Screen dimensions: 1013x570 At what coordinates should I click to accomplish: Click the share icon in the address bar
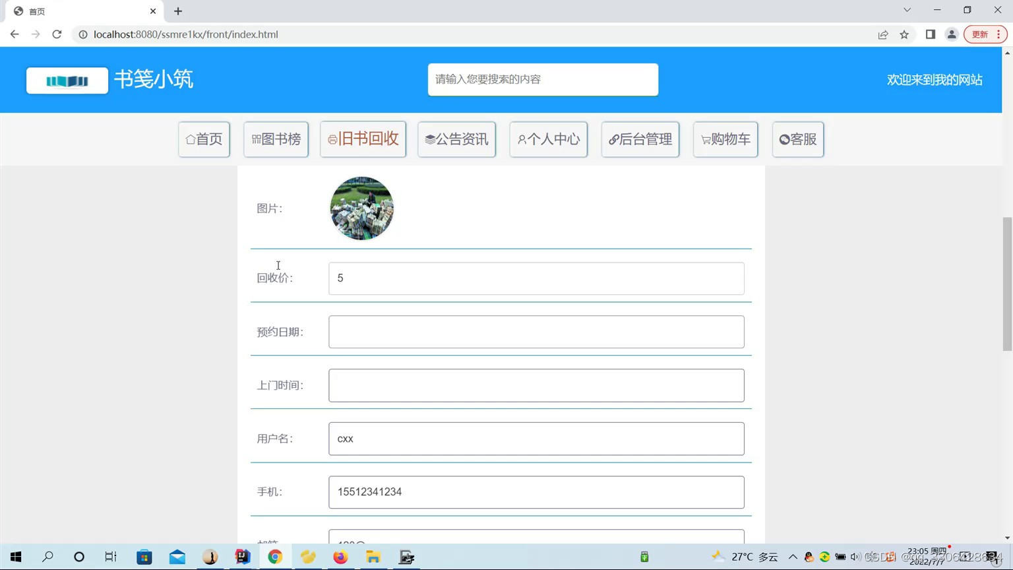click(x=883, y=34)
